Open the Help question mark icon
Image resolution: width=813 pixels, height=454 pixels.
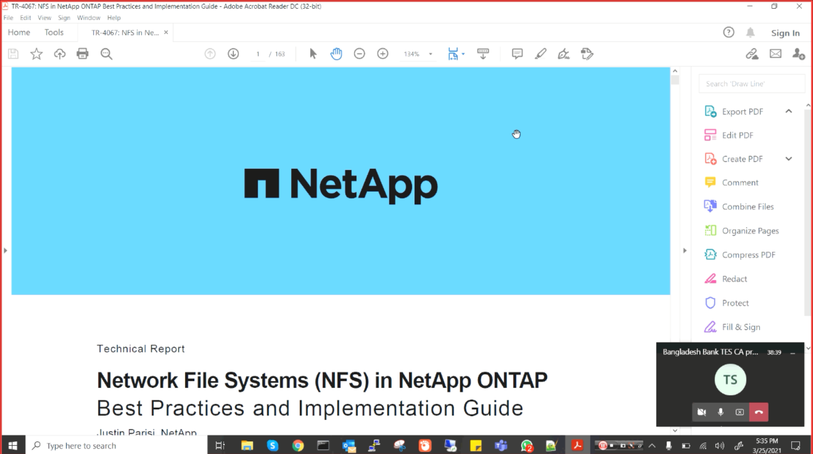(x=729, y=32)
